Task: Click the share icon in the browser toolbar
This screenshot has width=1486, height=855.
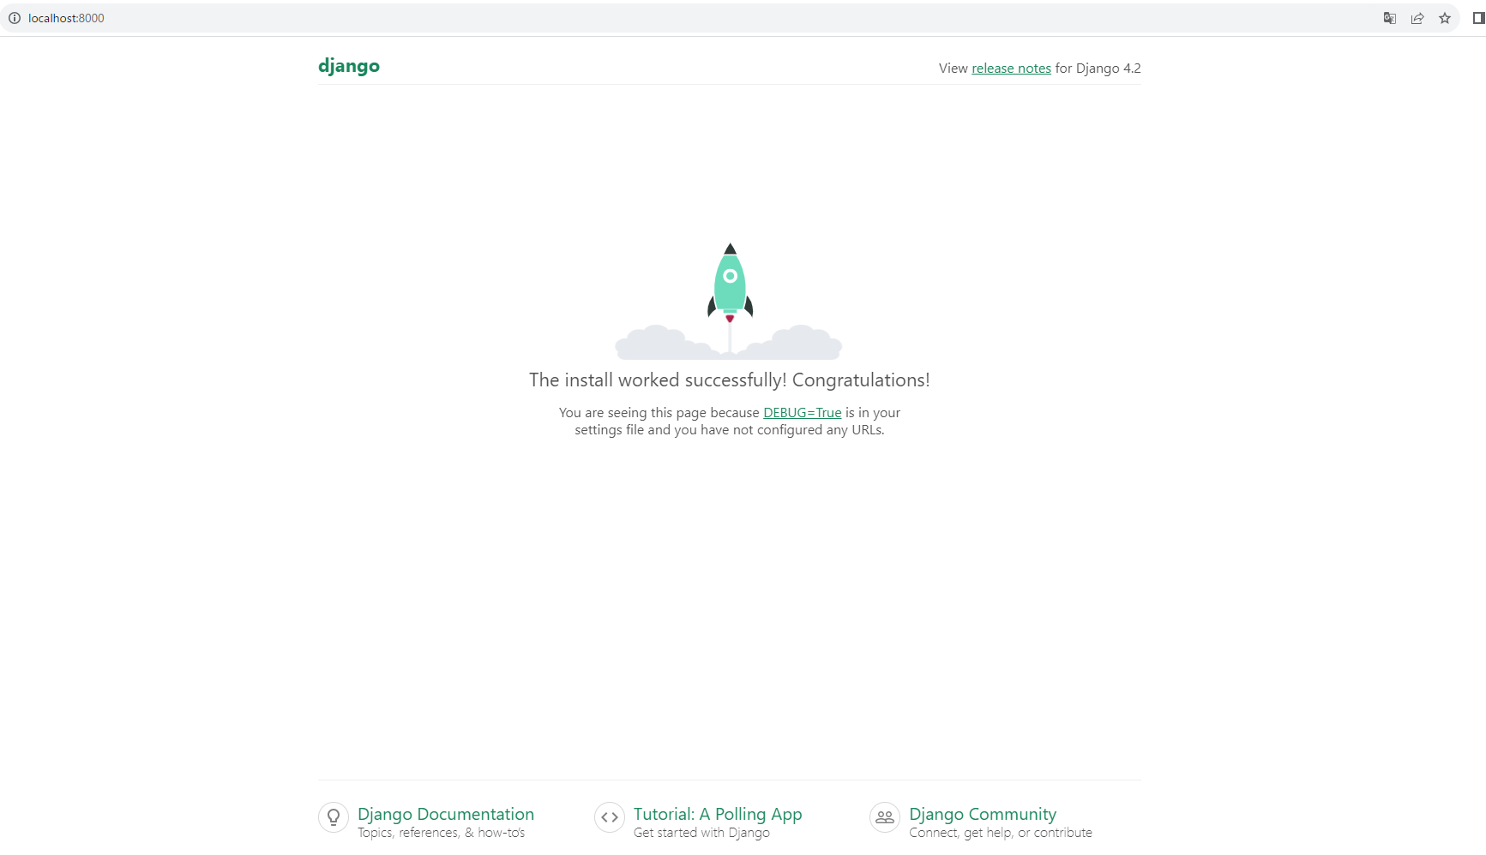Action: tap(1417, 18)
